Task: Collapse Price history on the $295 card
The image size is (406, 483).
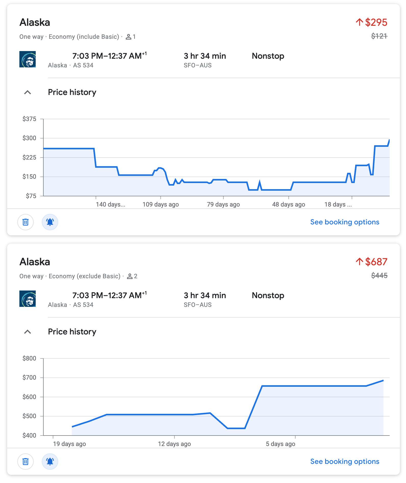Action: click(28, 92)
